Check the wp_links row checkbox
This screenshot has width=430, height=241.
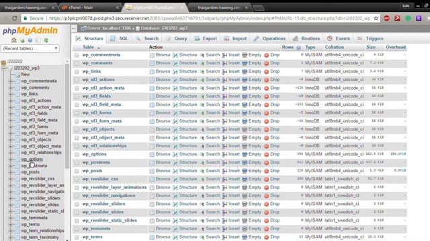pyautogui.click(x=77, y=72)
